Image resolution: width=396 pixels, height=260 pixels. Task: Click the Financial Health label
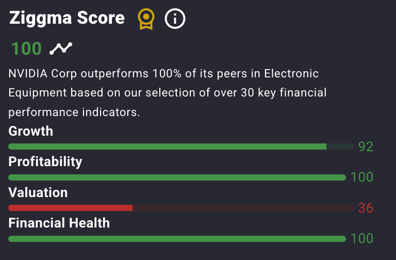59,223
